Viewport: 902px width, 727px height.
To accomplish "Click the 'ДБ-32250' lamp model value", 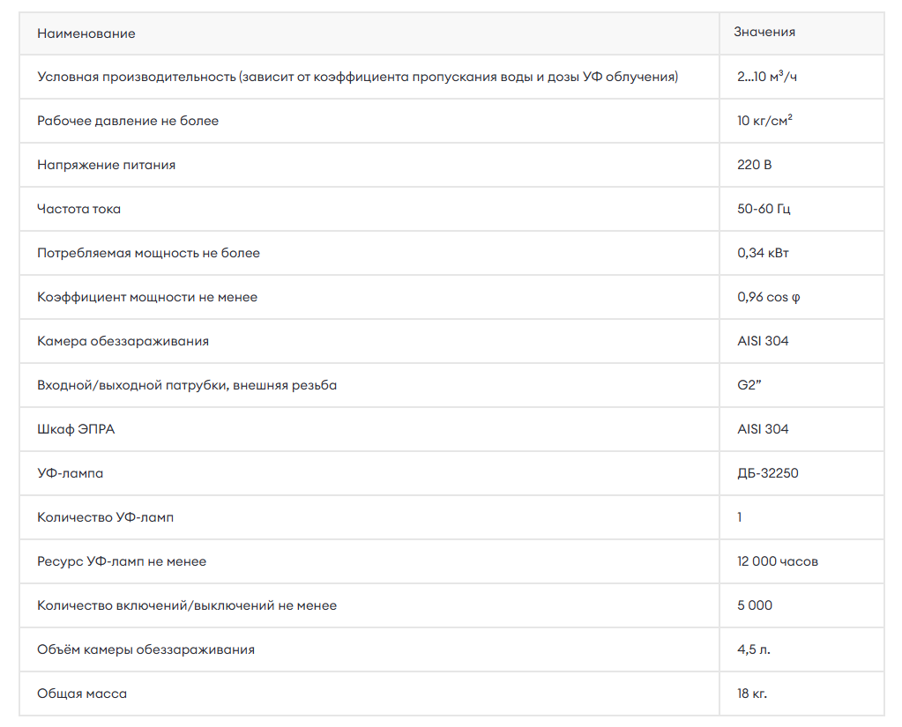I will coord(768,473).
